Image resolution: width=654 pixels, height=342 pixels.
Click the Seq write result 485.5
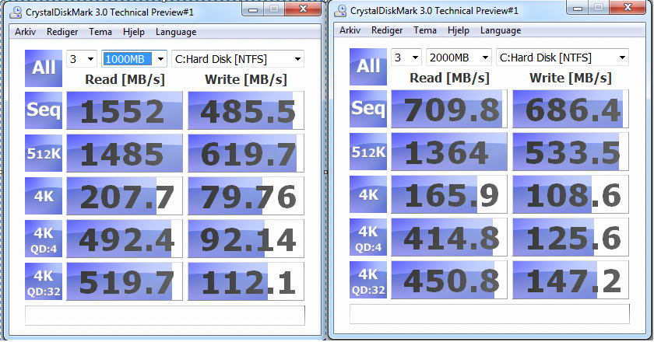tap(246, 110)
